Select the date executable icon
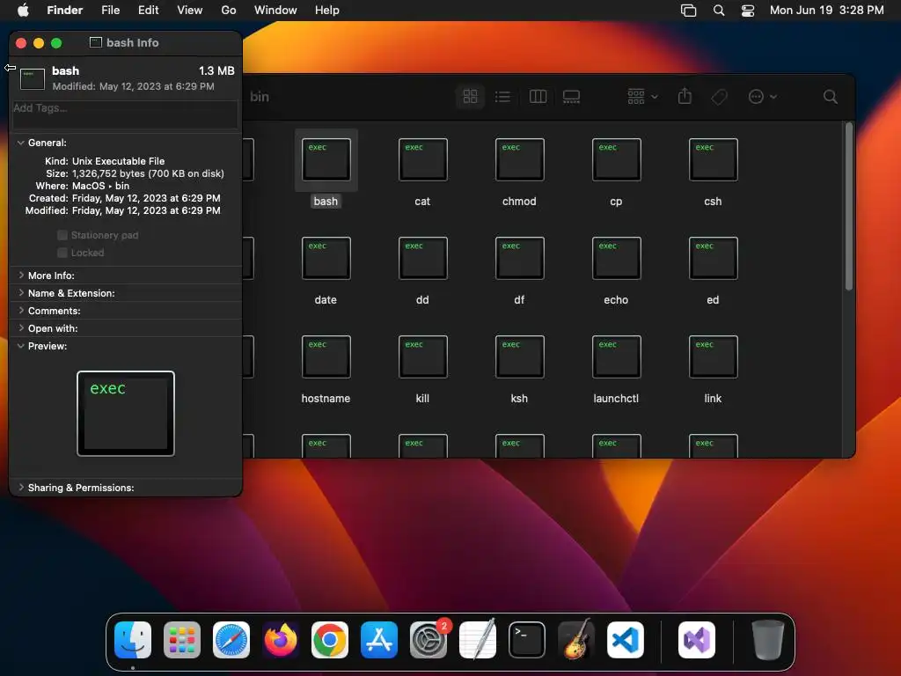Screen dimensions: 901x676 click(x=326, y=258)
